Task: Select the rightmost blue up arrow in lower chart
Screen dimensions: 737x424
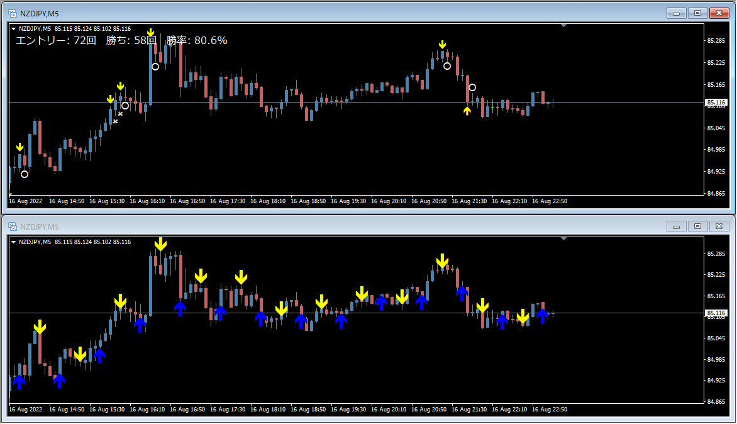Action: coord(543,316)
